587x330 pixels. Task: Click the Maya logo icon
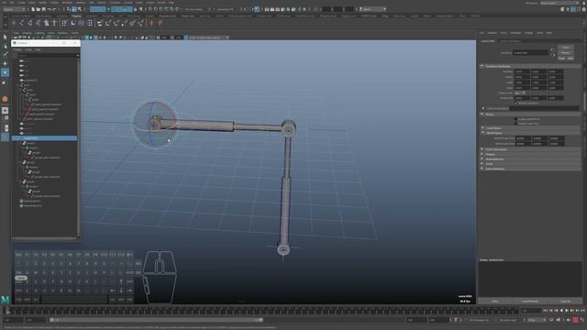click(5, 300)
